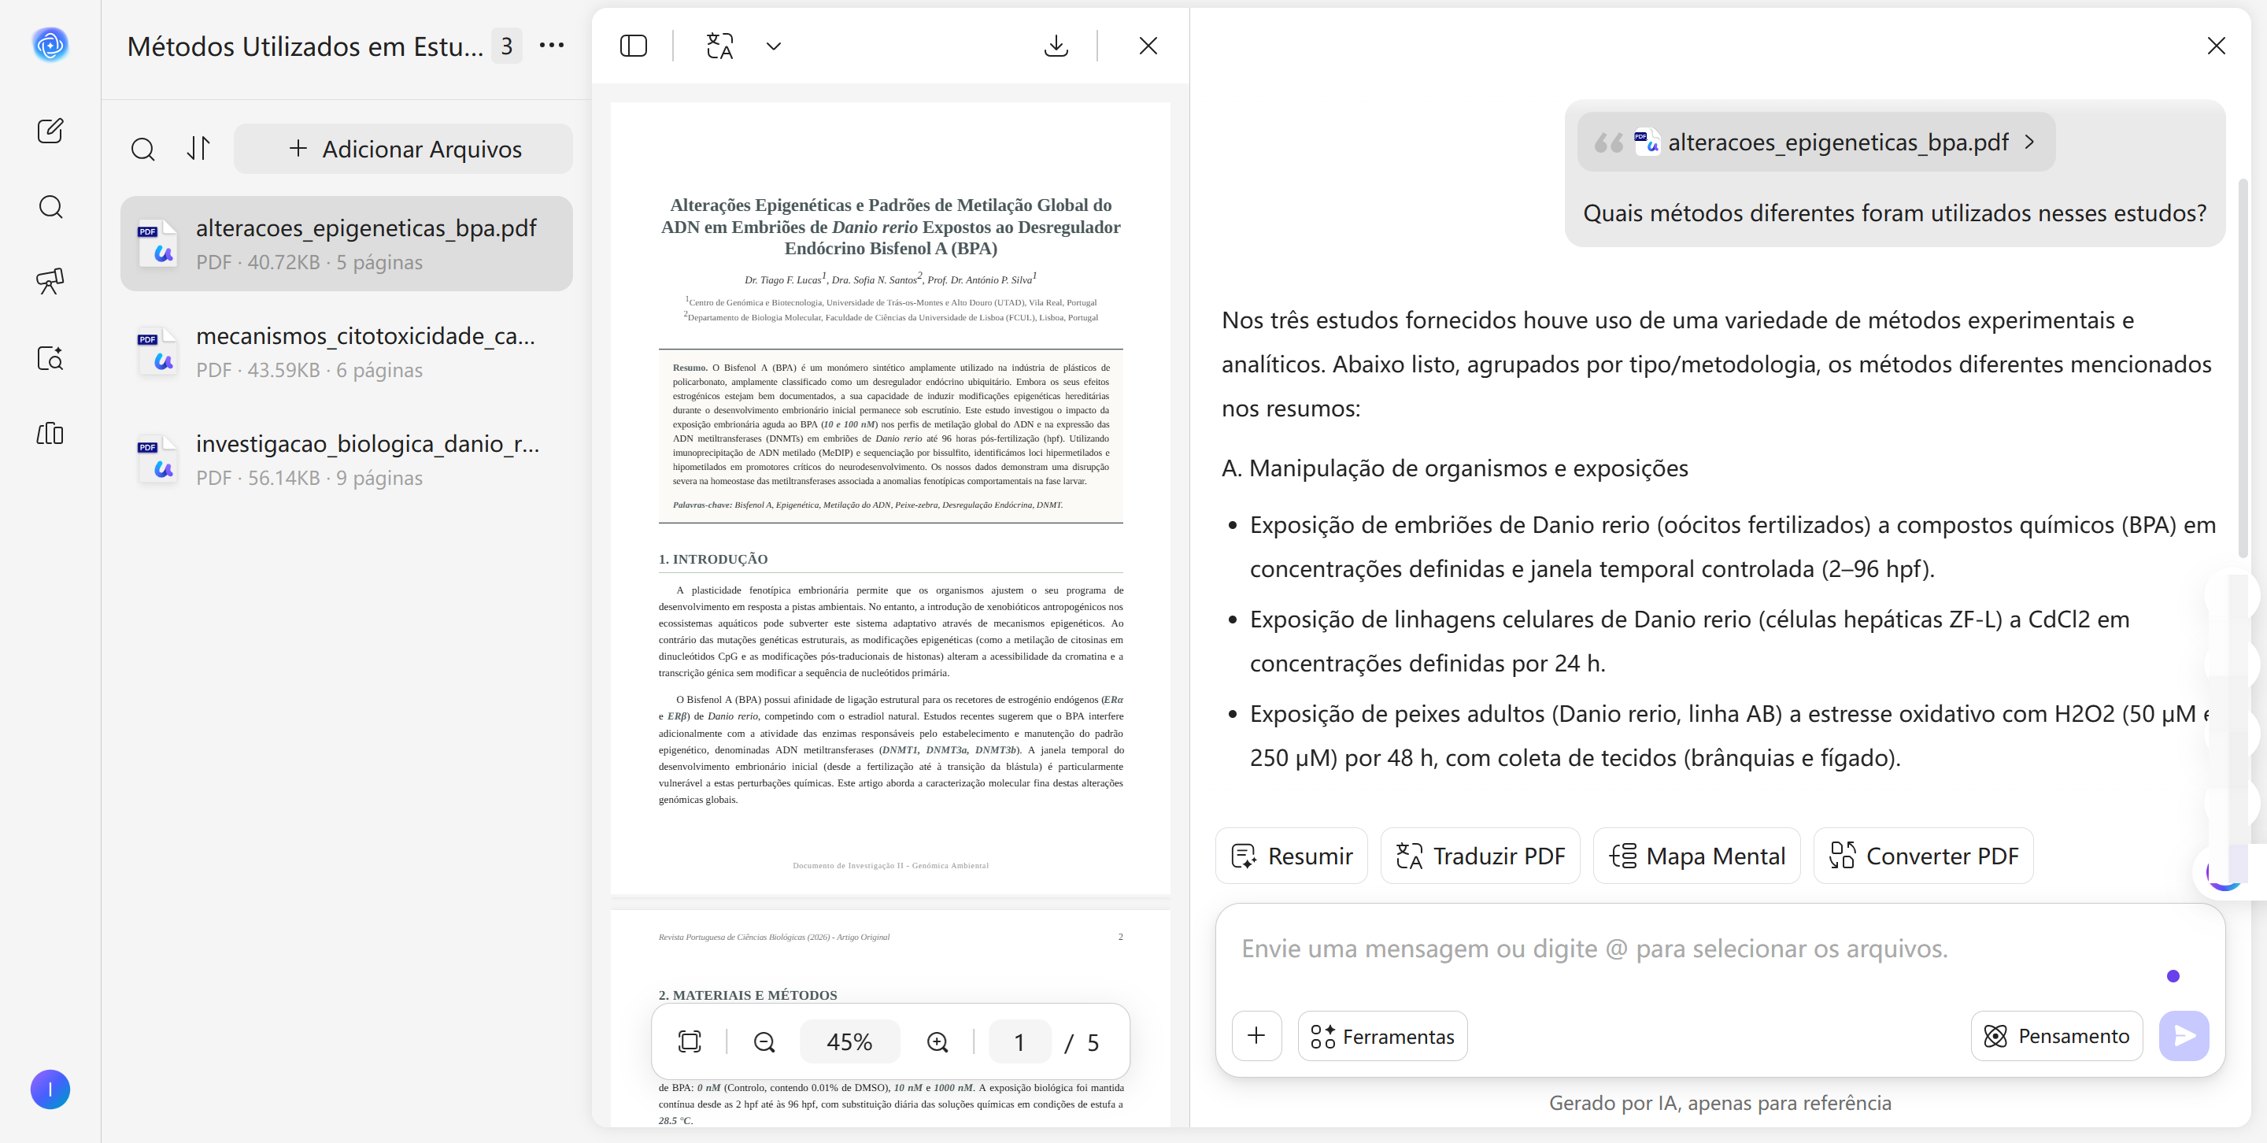Click the fit-to-page icon in the zoom bar
Viewport: 2267px width, 1143px height.
click(690, 1041)
